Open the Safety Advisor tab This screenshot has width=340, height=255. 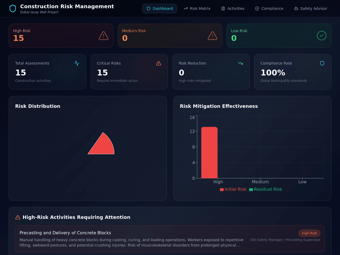(x=311, y=8)
